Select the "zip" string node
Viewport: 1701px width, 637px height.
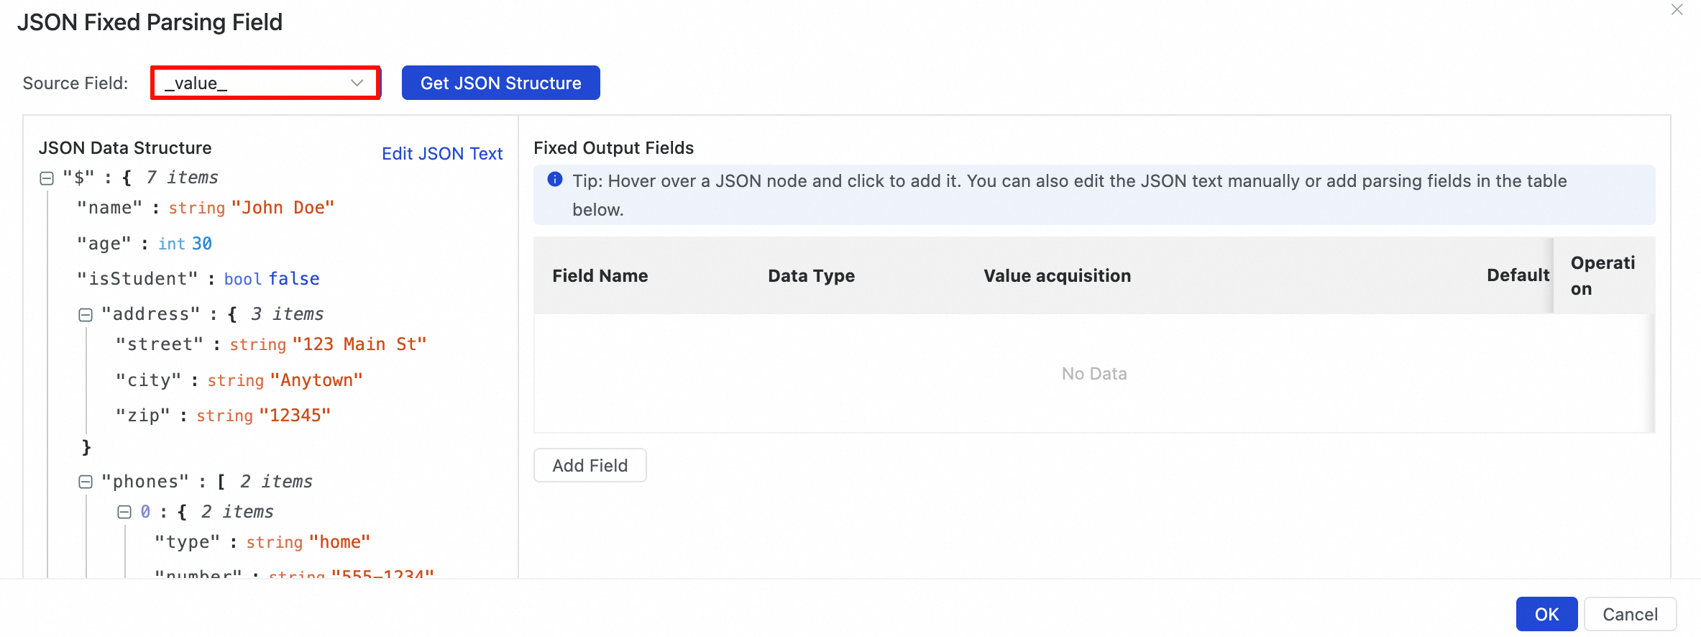click(143, 416)
